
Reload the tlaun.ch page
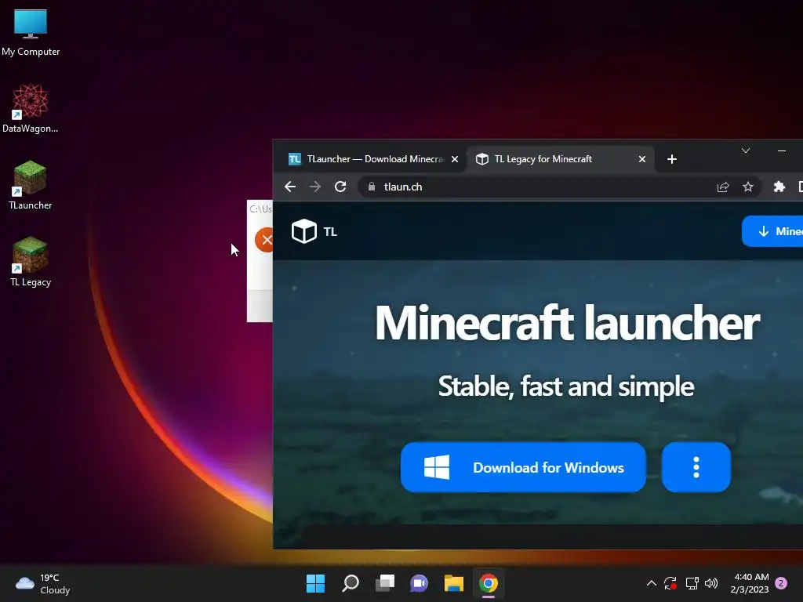pyautogui.click(x=340, y=187)
